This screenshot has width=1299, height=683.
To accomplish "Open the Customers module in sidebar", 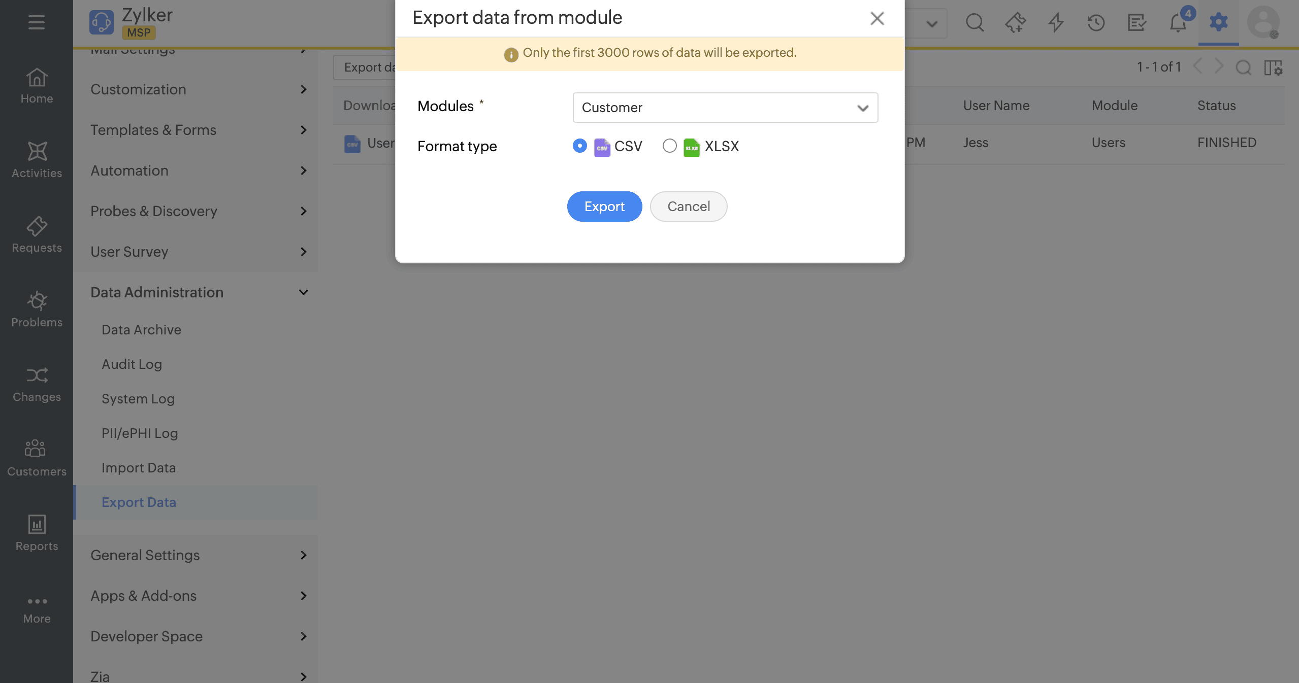I will point(37,458).
